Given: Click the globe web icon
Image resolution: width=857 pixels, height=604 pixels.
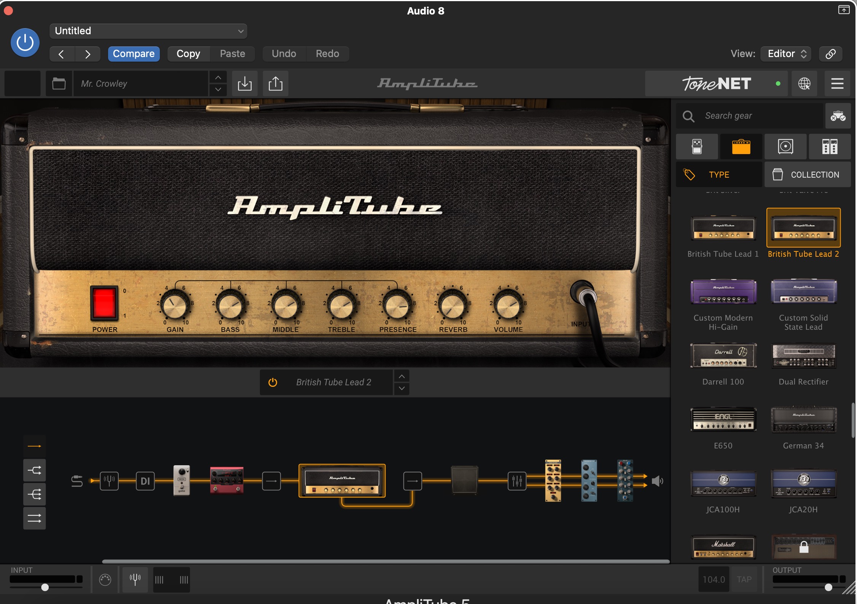Looking at the screenshot, I should pos(804,83).
